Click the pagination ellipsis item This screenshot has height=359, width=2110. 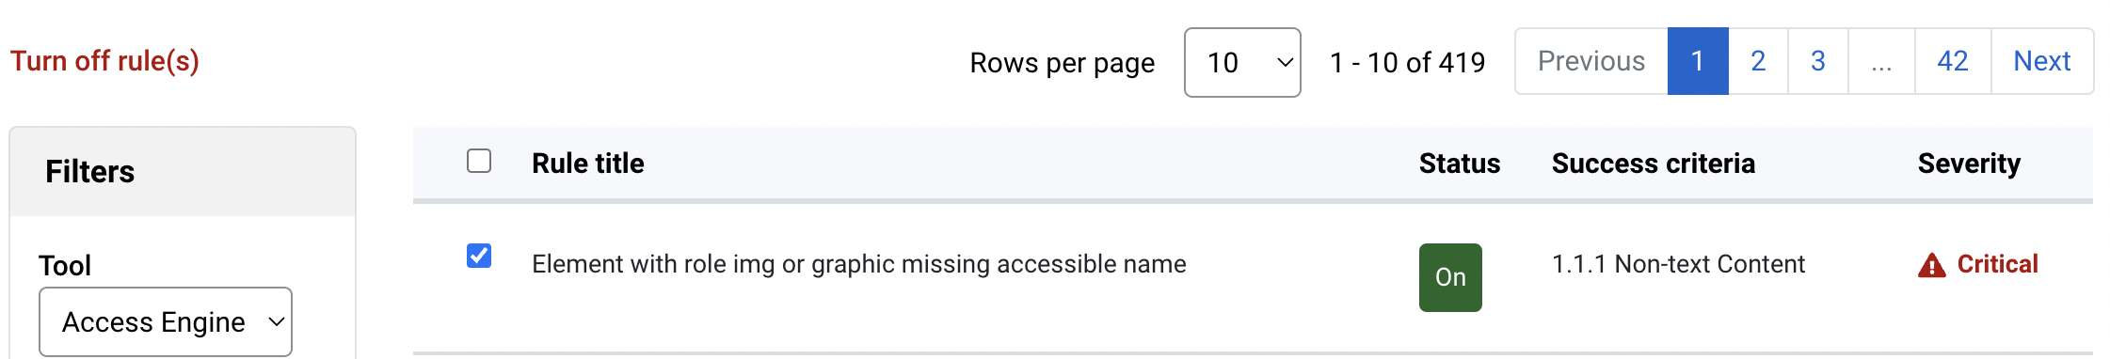tap(1881, 61)
